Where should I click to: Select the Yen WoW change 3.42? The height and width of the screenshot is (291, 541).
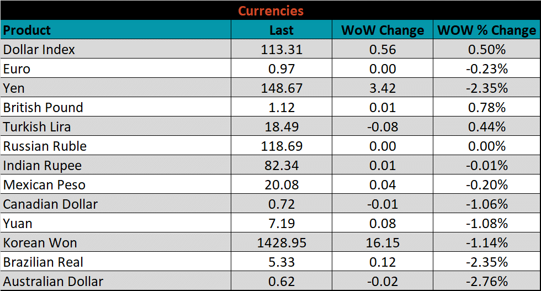click(x=383, y=88)
